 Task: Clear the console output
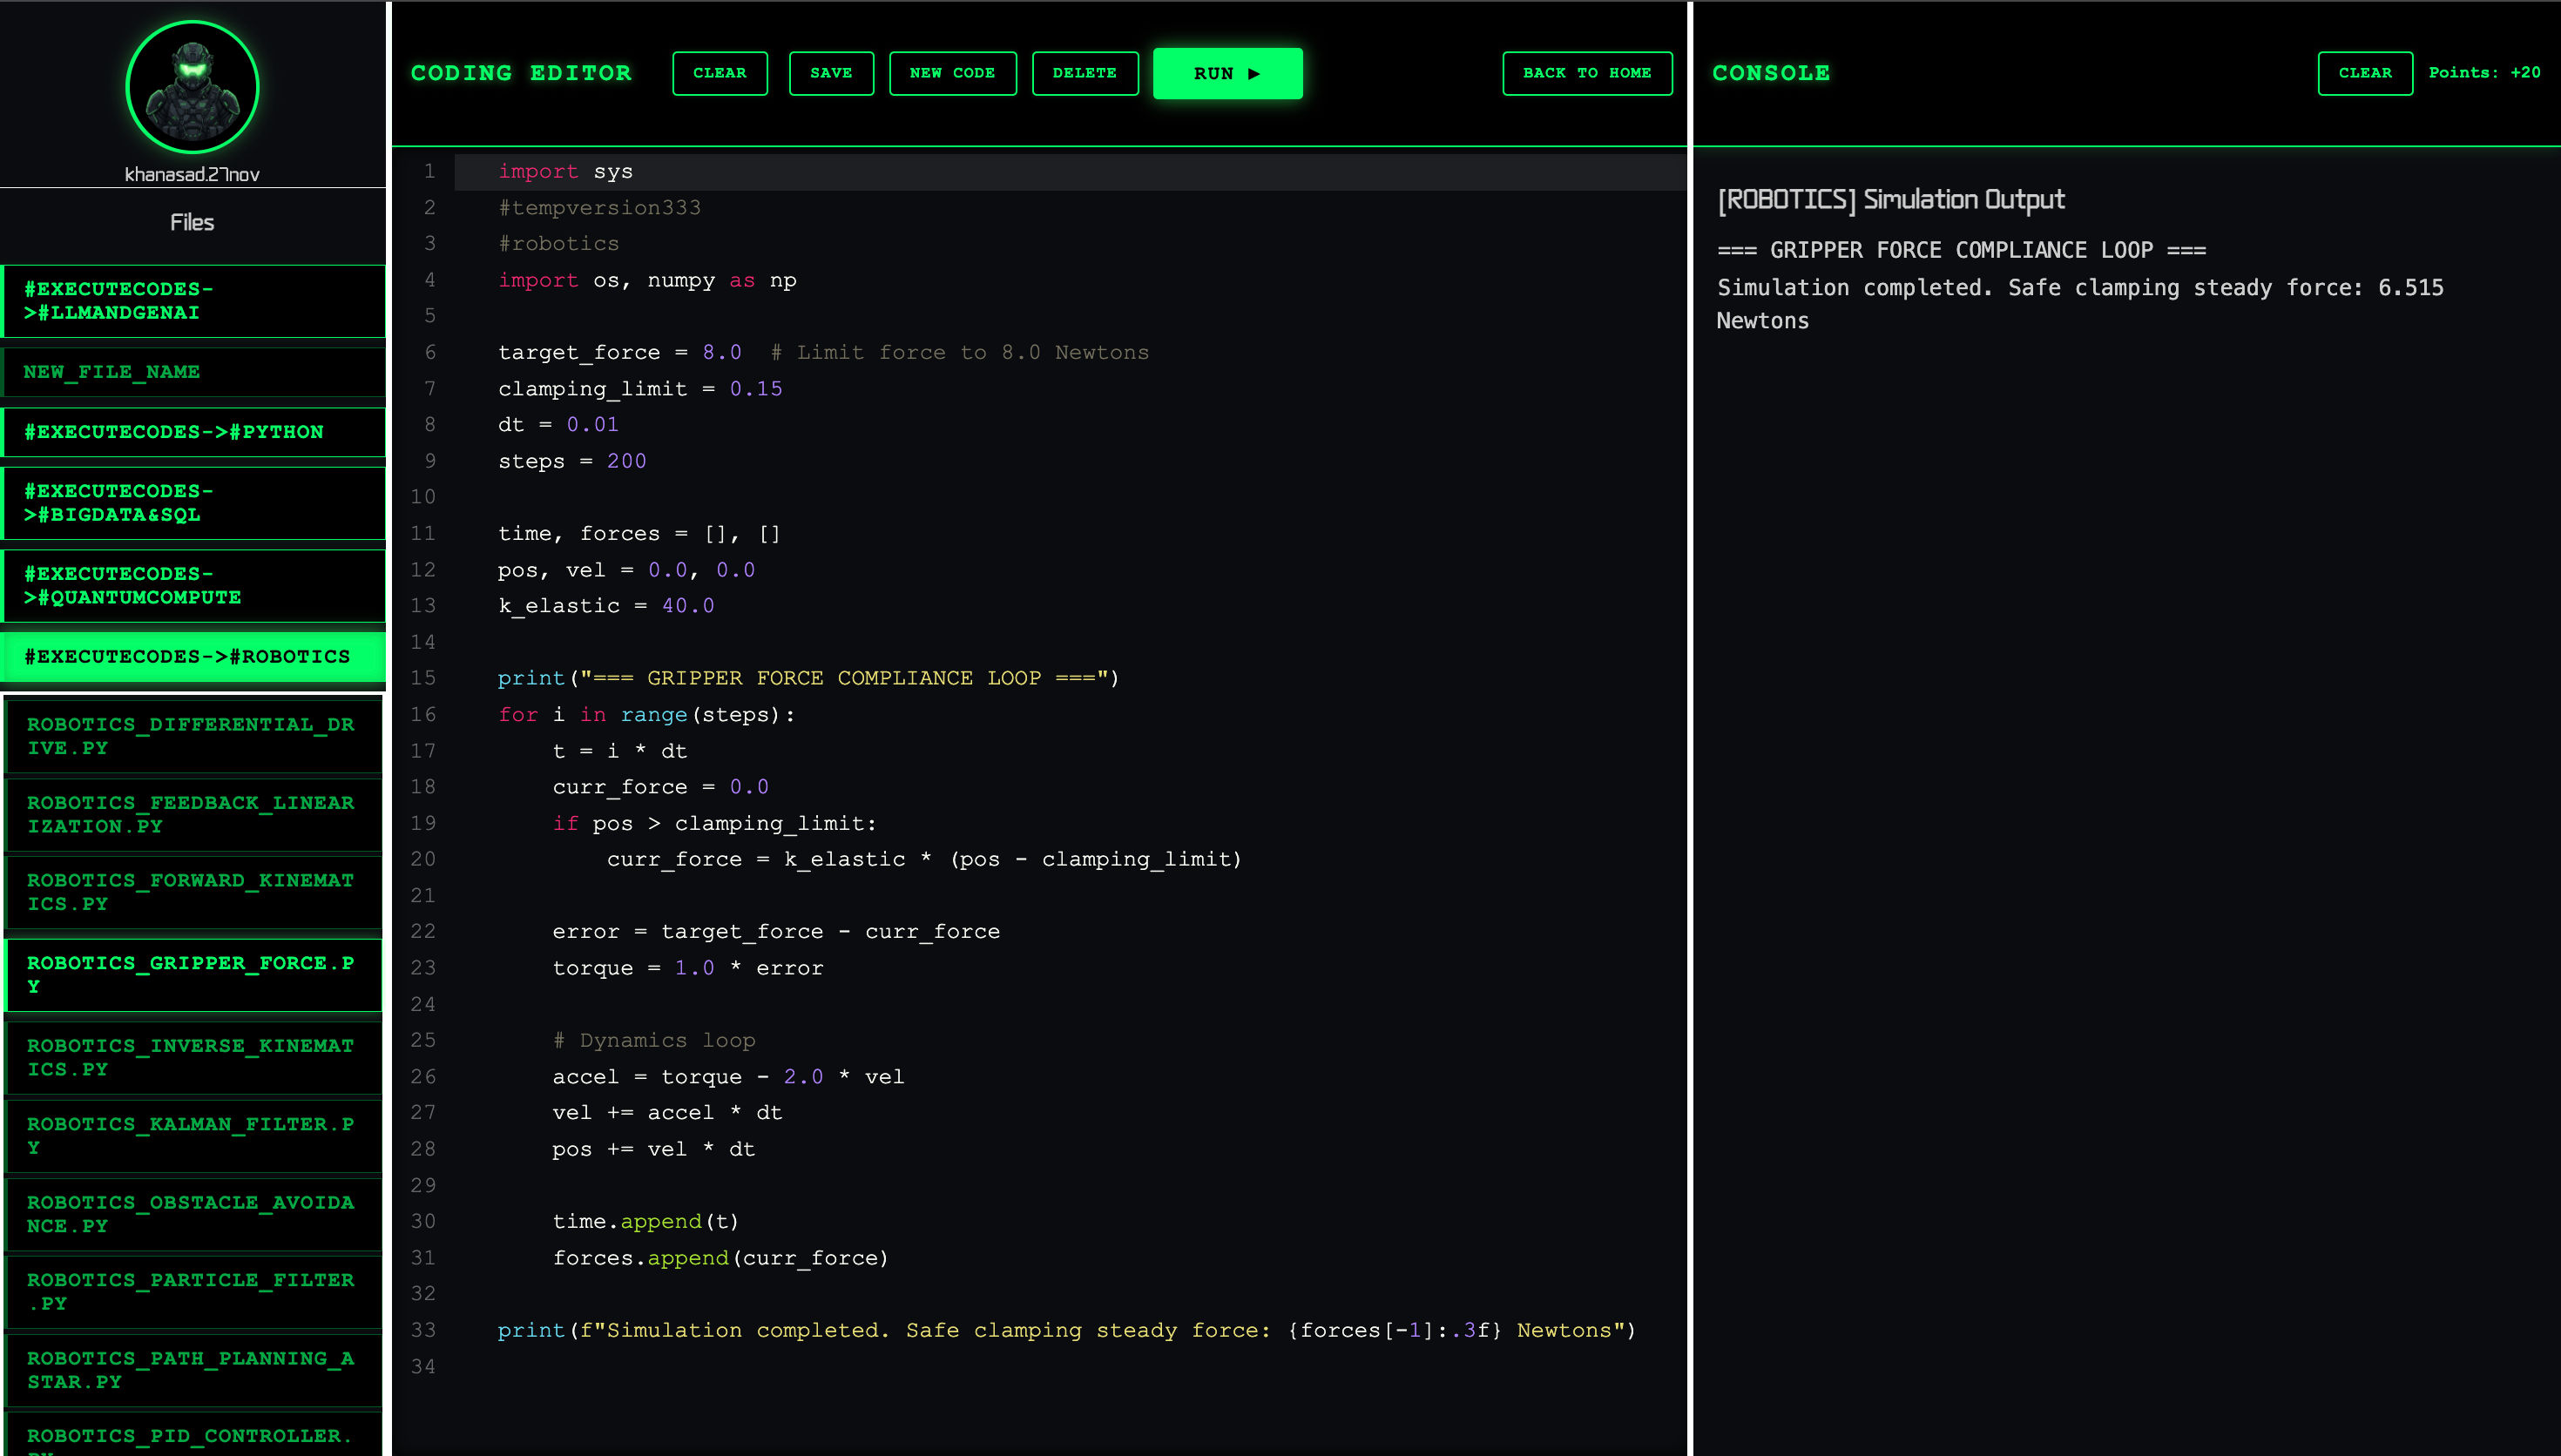tap(2364, 73)
